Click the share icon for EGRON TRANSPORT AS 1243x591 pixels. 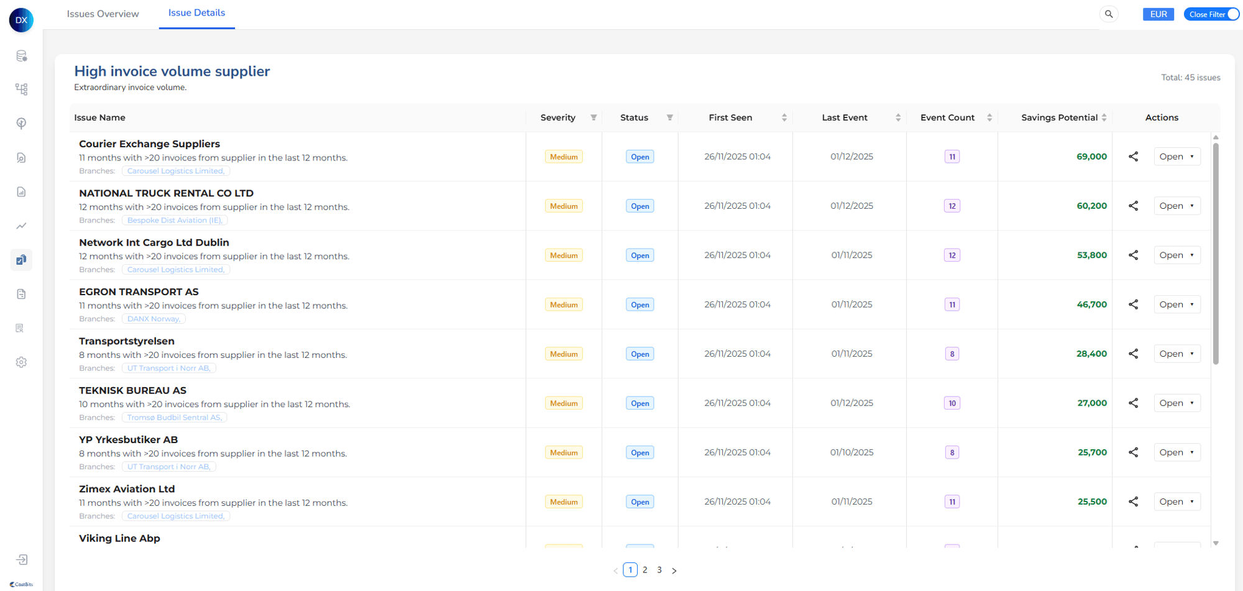1133,305
